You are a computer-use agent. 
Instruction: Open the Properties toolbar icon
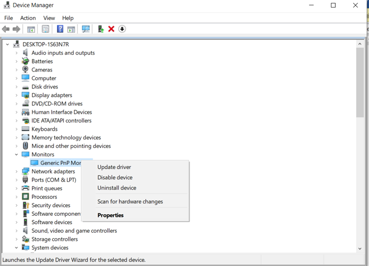tap(46, 29)
